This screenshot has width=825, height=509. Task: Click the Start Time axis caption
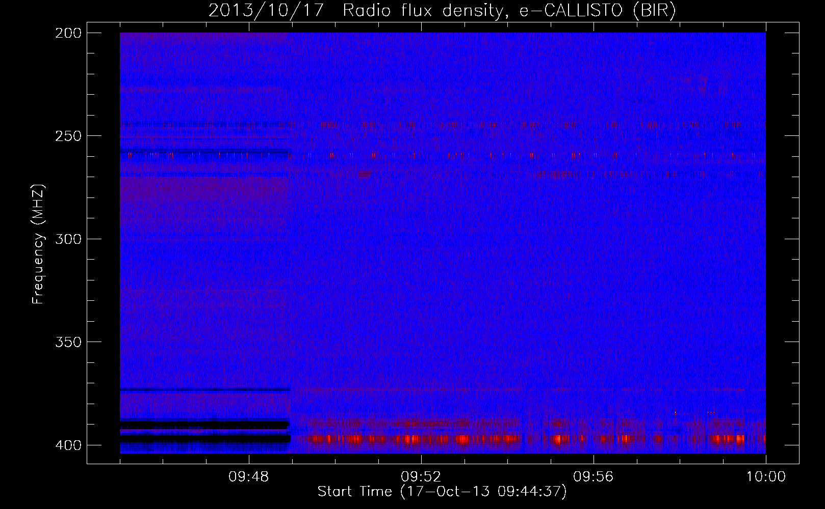tap(442, 492)
